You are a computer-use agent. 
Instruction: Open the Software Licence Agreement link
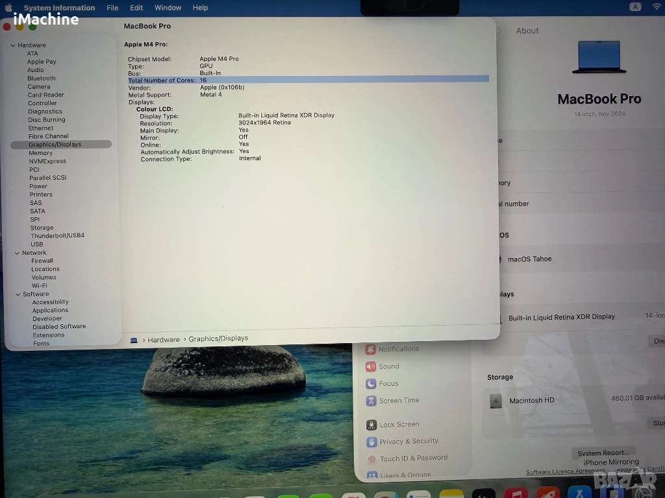tap(564, 472)
